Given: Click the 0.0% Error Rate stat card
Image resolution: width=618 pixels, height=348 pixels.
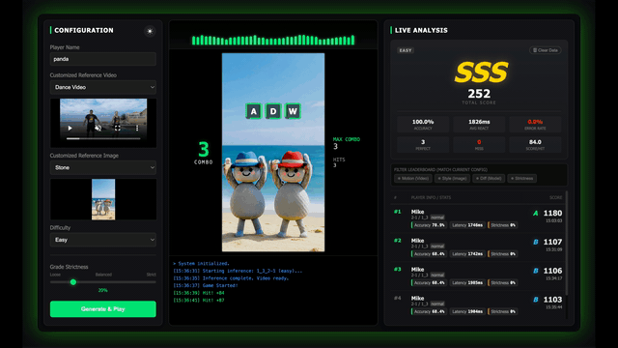Looking at the screenshot, I should (x=535, y=125).
